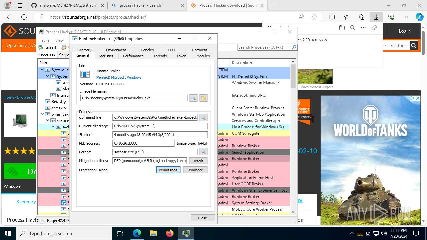Open Edge collections icon

point(362,17)
